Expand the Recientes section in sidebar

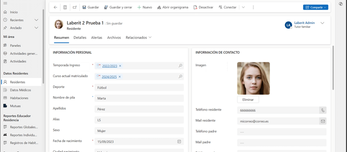(x=37, y=20)
